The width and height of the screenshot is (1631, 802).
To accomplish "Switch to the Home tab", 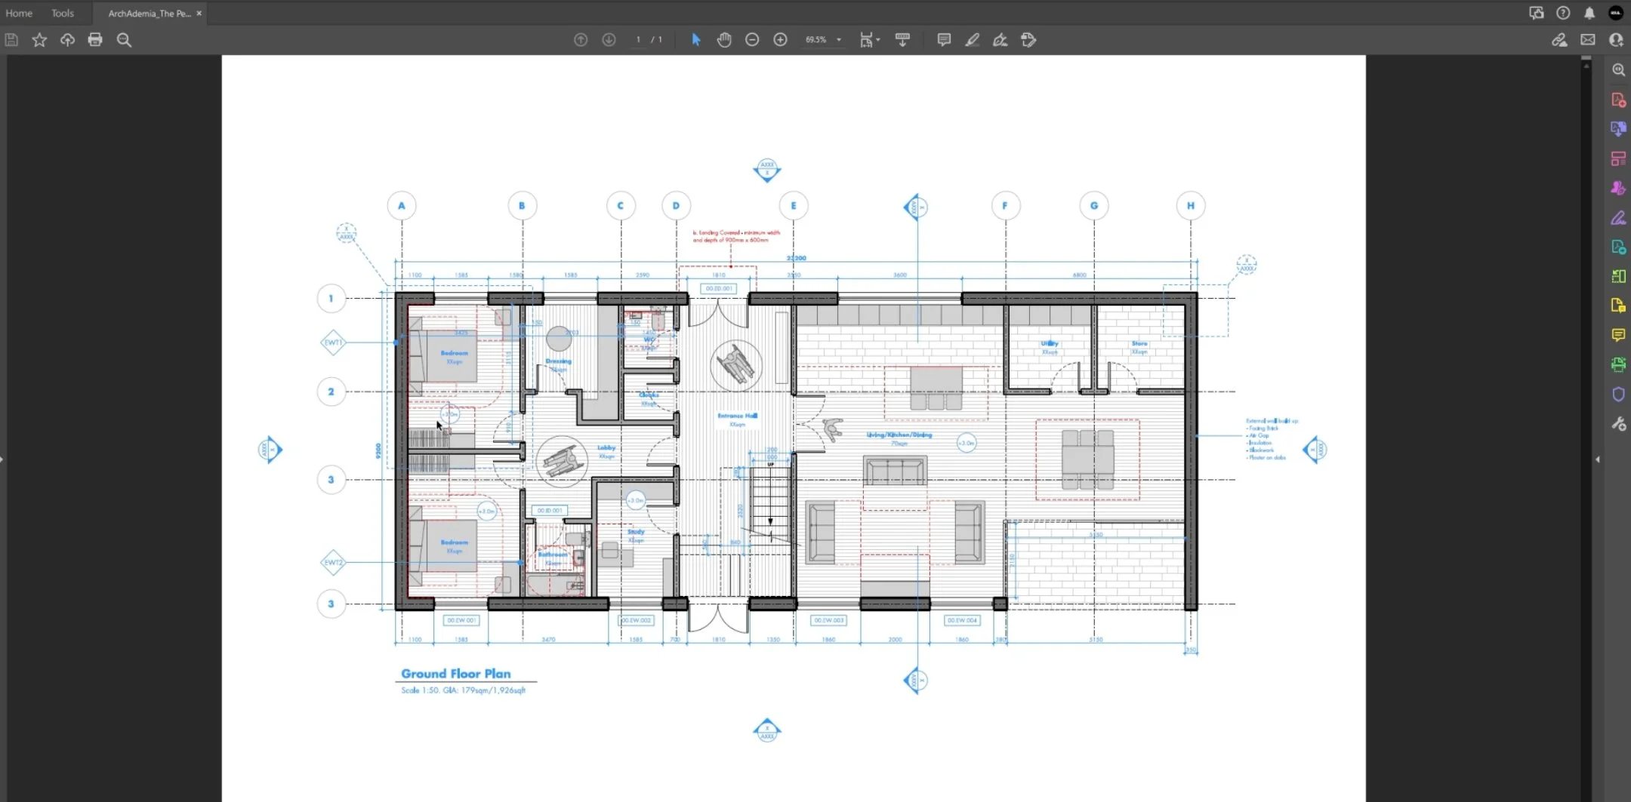I will (18, 12).
